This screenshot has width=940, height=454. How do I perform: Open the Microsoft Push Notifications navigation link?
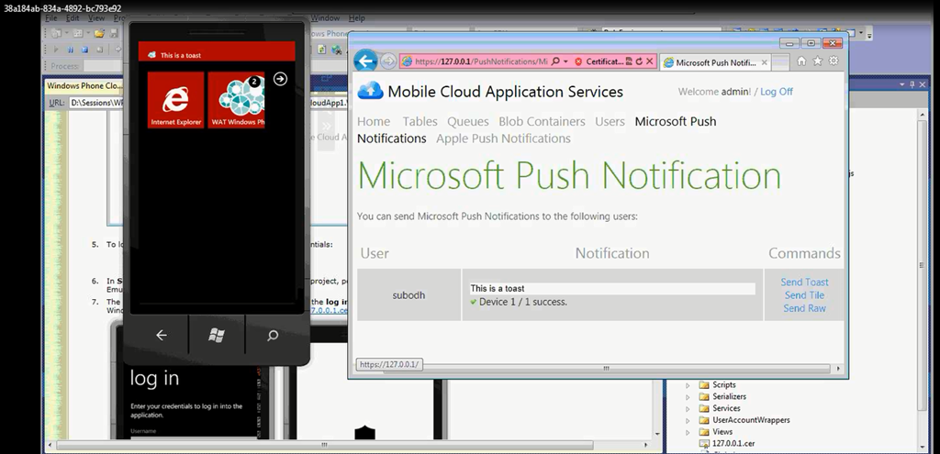coord(676,122)
